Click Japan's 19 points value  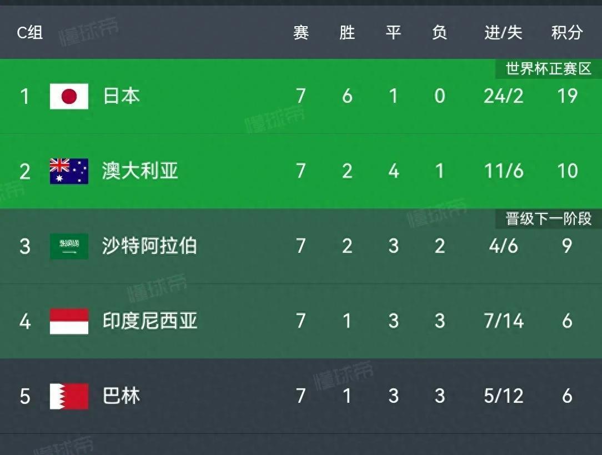coord(567,96)
